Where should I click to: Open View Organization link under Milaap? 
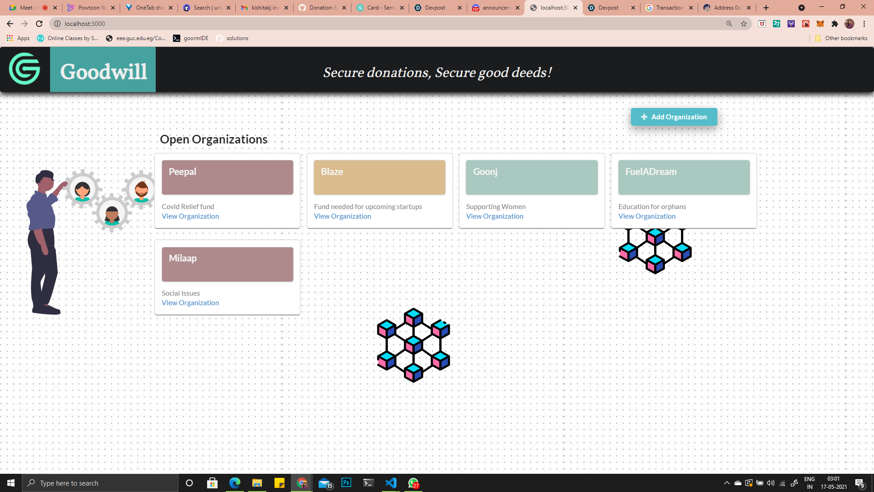coord(190,303)
